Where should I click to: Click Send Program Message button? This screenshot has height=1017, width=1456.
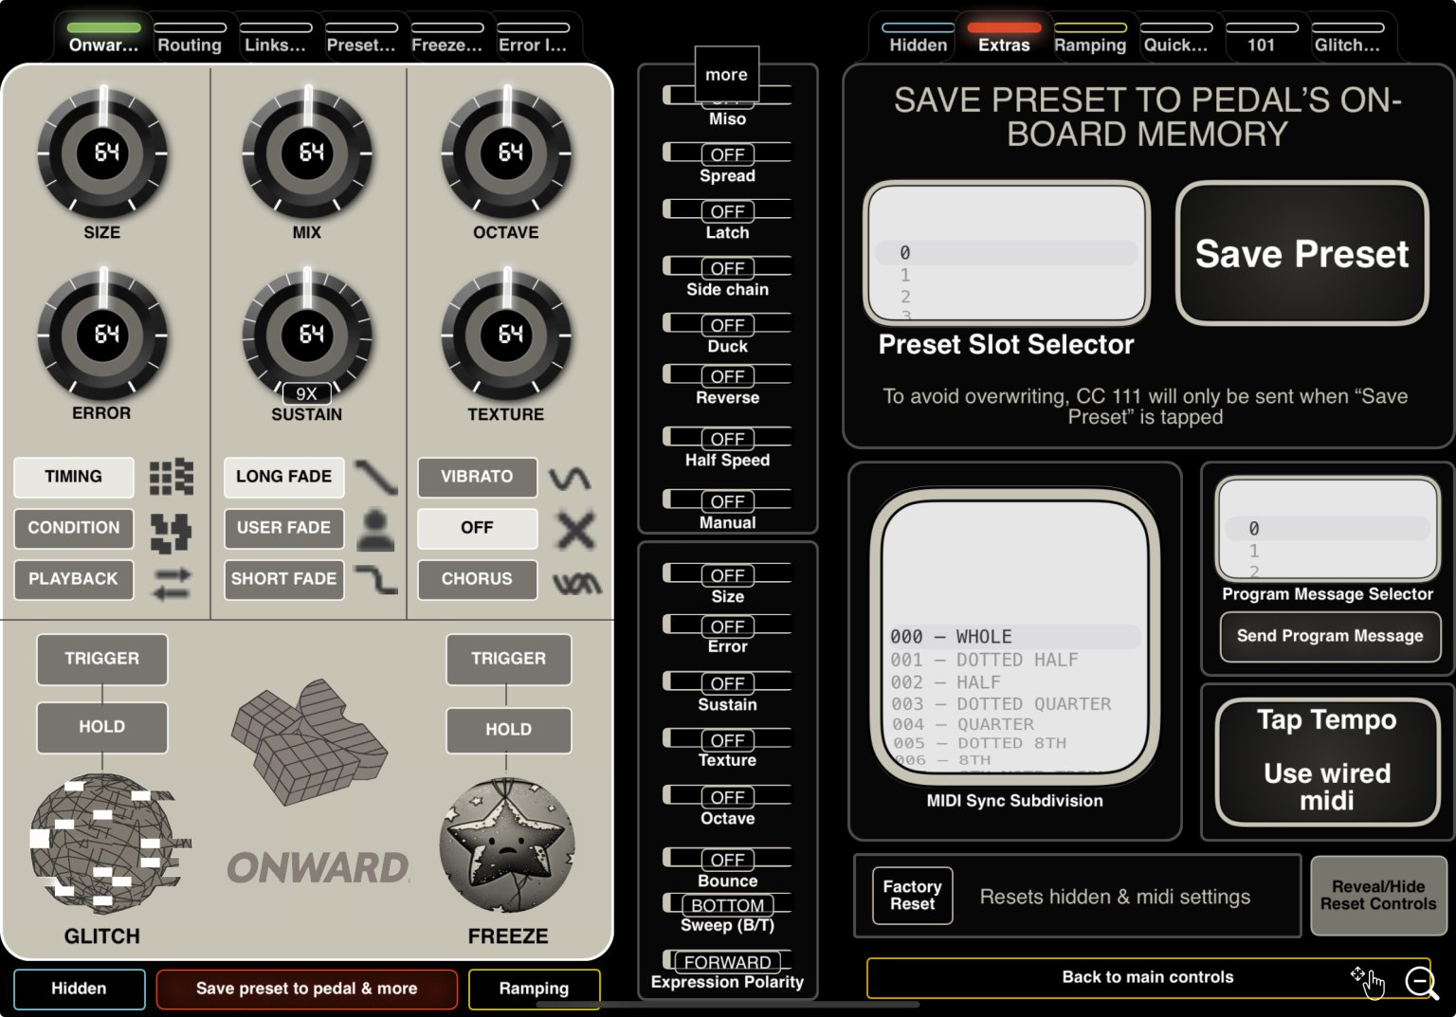(x=1330, y=636)
